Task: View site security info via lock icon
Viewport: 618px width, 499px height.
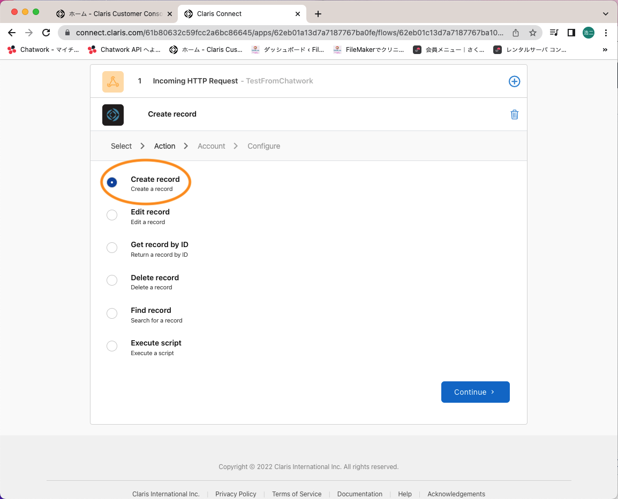Action: click(67, 33)
